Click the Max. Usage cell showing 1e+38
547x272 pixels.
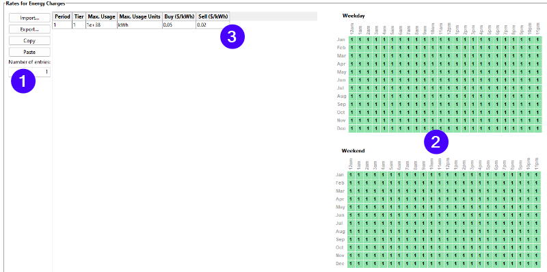(x=101, y=25)
